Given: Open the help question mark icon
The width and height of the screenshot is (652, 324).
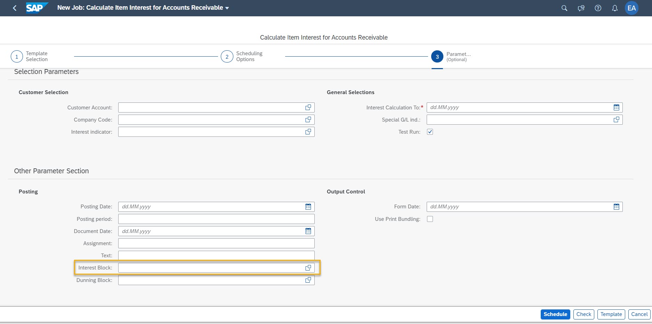Looking at the screenshot, I should tap(598, 8).
